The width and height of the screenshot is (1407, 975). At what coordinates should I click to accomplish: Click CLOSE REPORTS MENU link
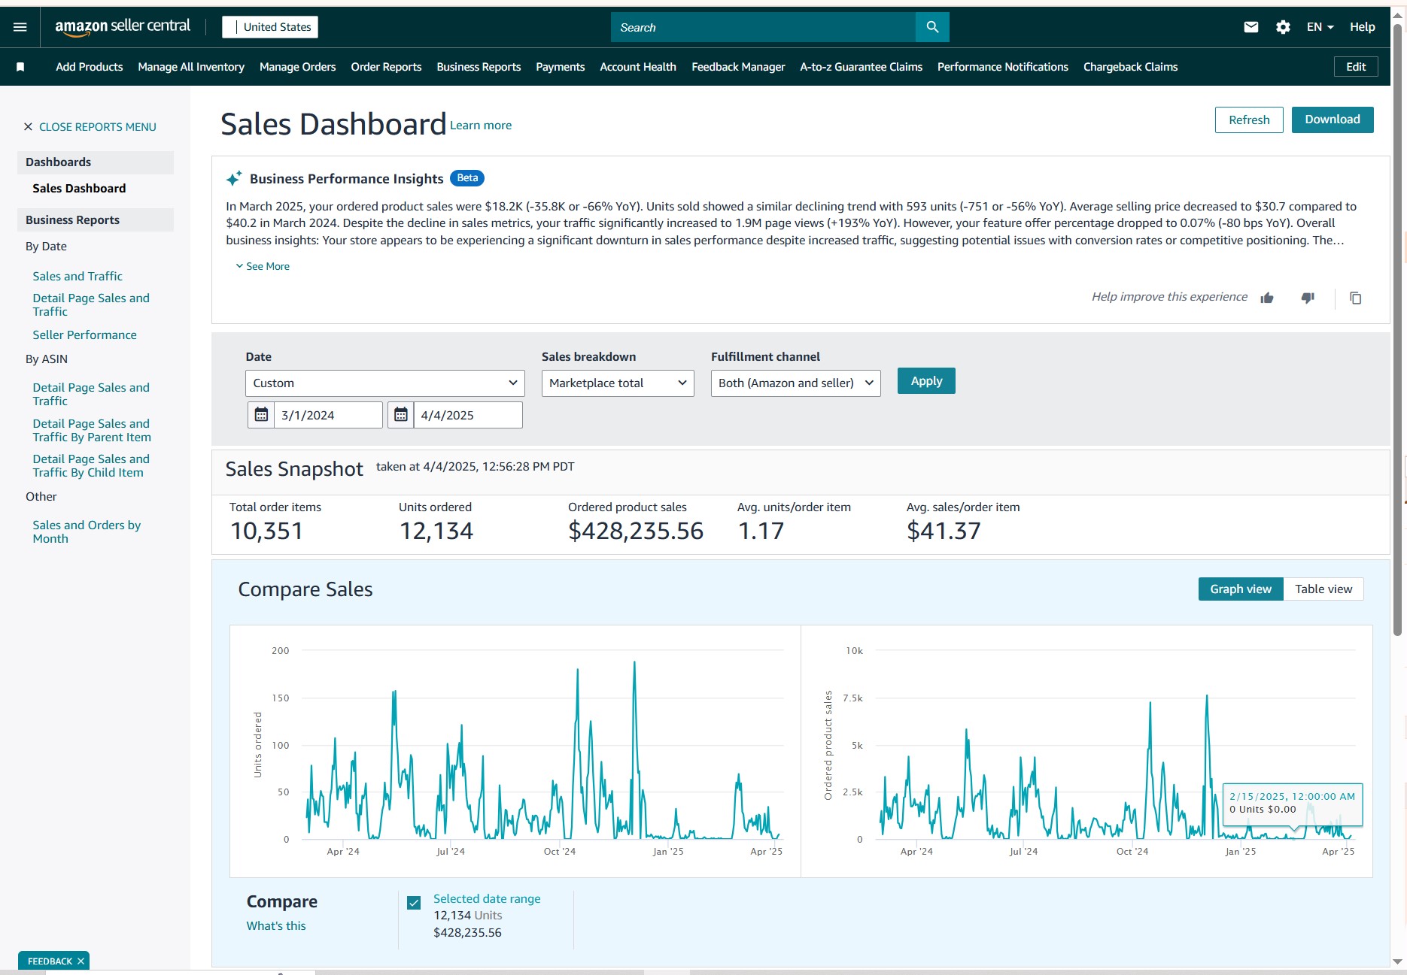(x=98, y=127)
